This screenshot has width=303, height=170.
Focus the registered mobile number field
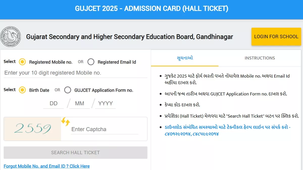pyautogui.click(x=75, y=73)
